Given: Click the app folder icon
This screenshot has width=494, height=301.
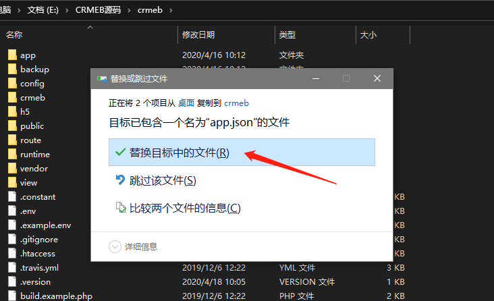Looking at the screenshot, I should click(x=12, y=55).
